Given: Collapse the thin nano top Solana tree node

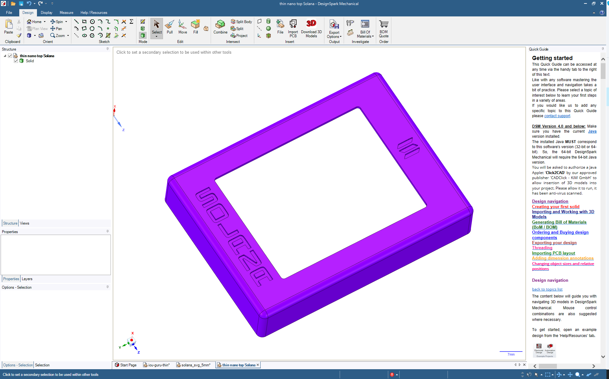Looking at the screenshot, I should [5, 56].
